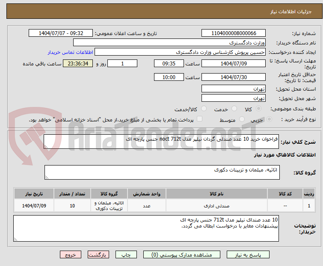Click the پاسخ به نیاز button
This screenshot has width=323, height=266.
pyautogui.click(x=248, y=255)
